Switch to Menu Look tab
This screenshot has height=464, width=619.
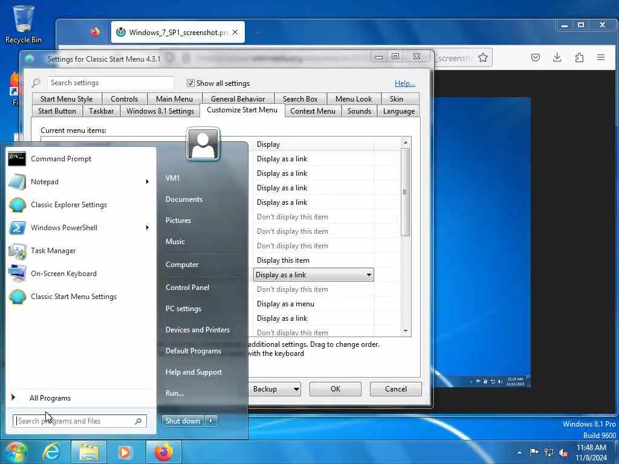pyautogui.click(x=353, y=99)
